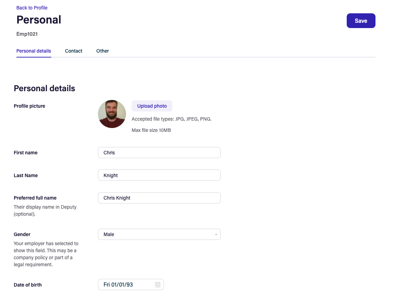Select the Preferred full name input box
This screenshot has width=399, height=302.
click(x=159, y=198)
